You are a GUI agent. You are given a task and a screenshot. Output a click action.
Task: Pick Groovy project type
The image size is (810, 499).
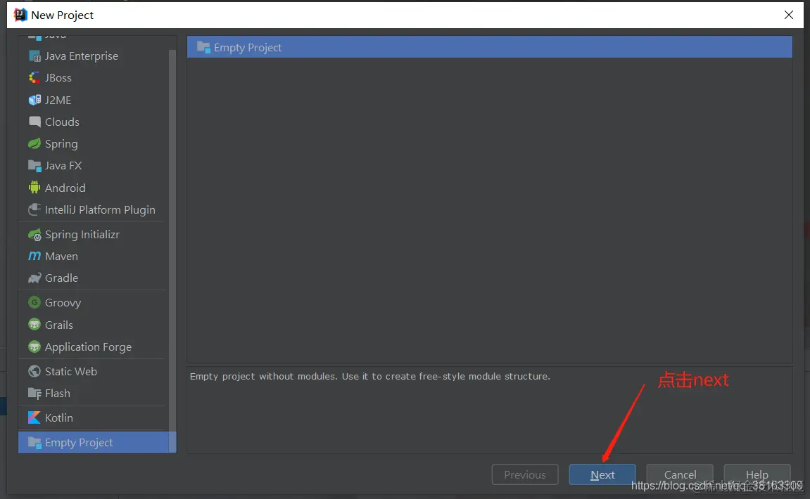[93, 302]
